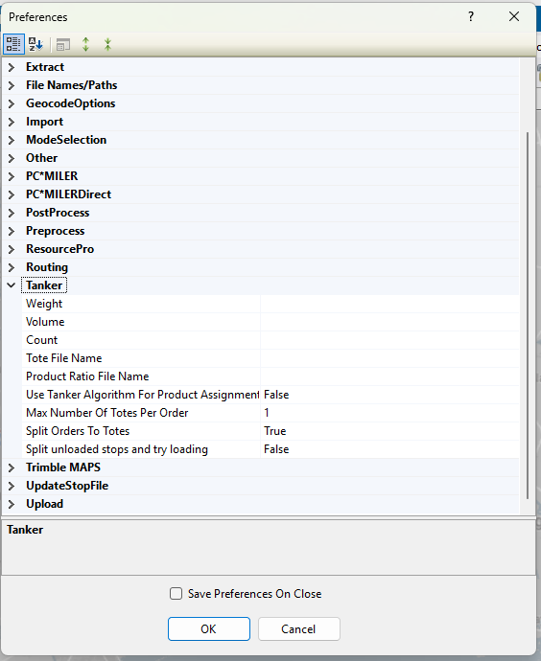Select Max Number Of Totes Per Order label

pos(107,413)
